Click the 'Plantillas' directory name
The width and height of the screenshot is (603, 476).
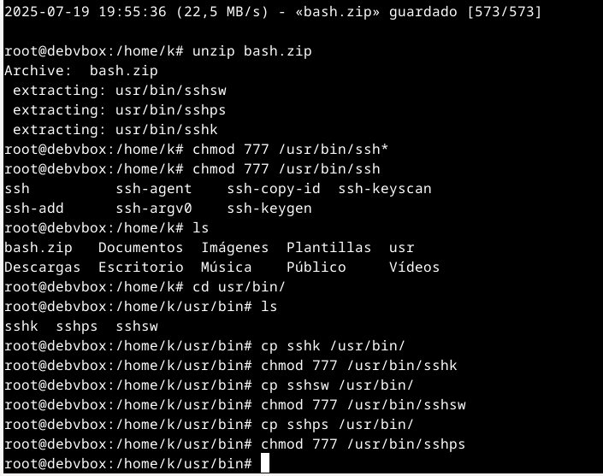(x=328, y=248)
